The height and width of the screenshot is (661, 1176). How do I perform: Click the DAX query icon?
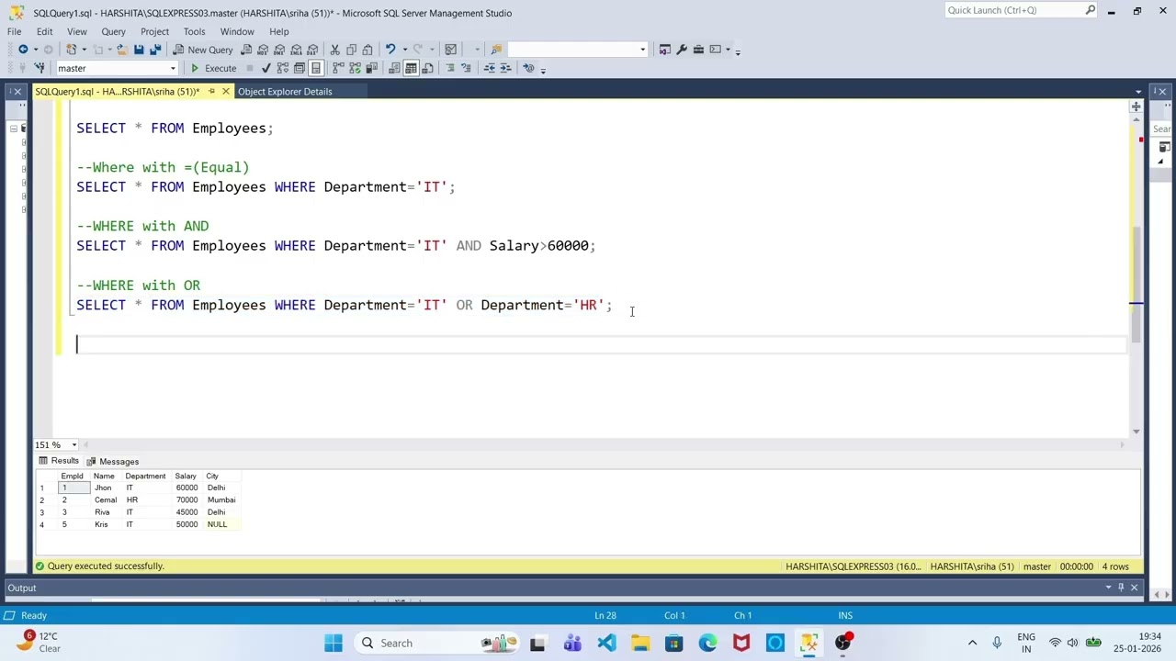click(x=312, y=50)
